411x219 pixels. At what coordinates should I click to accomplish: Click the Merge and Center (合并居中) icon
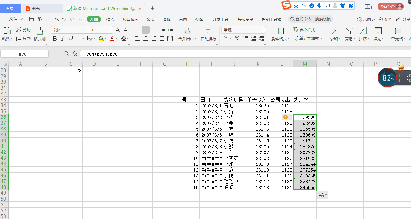pos(187,31)
